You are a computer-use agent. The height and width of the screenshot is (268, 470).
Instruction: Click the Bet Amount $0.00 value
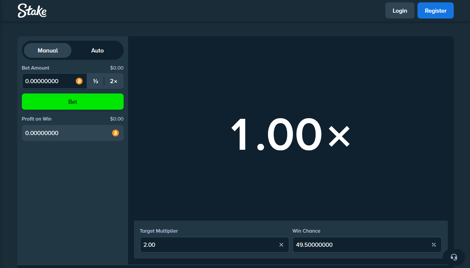[117, 68]
